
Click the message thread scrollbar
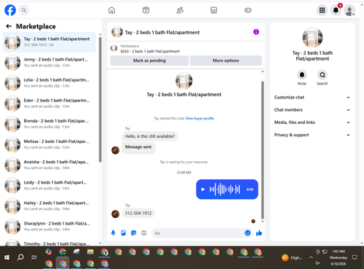pyautogui.click(x=262, y=150)
